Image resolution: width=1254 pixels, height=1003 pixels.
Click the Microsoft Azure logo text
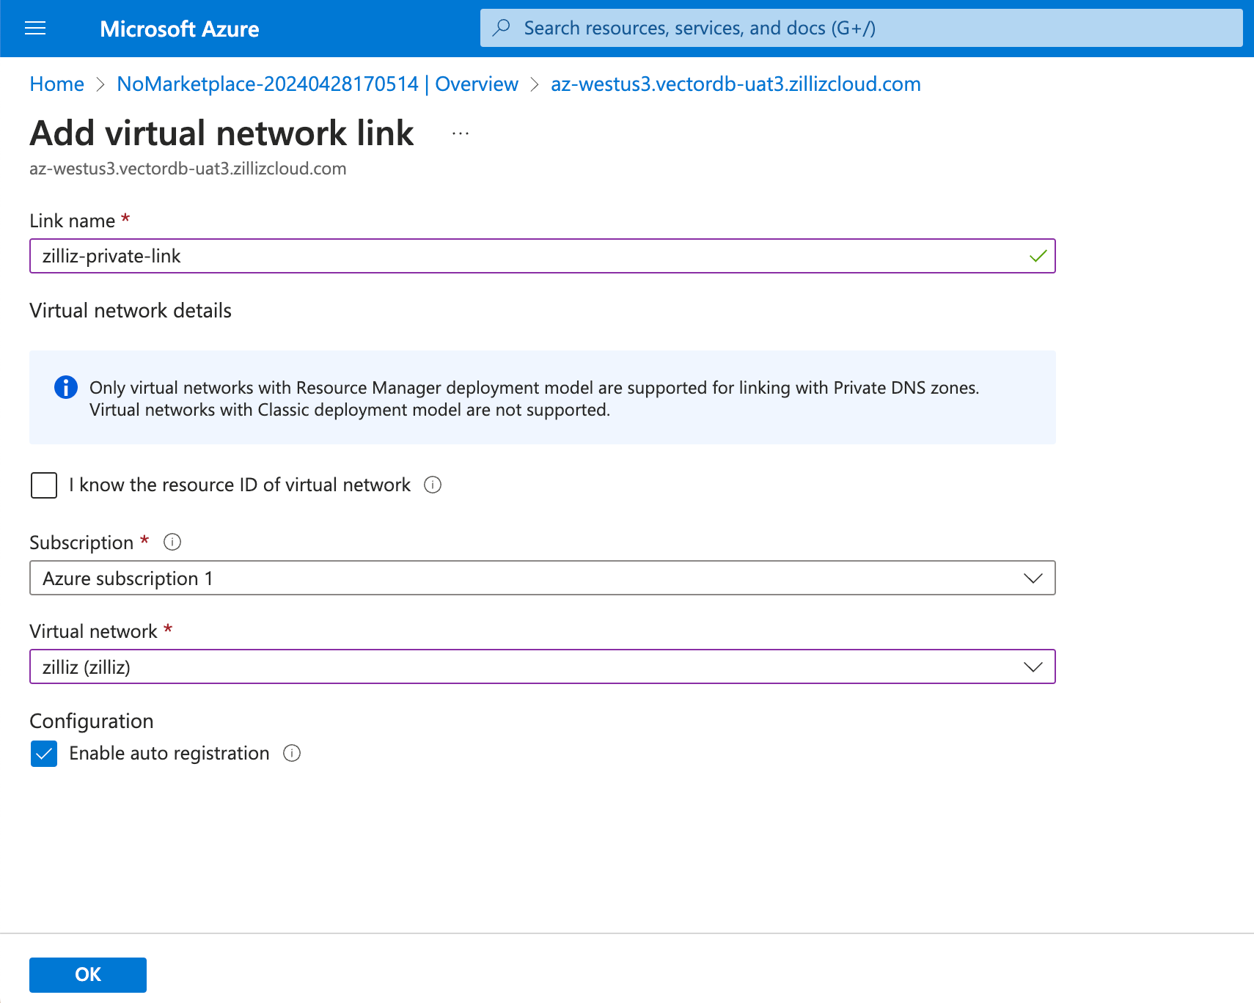180,29
